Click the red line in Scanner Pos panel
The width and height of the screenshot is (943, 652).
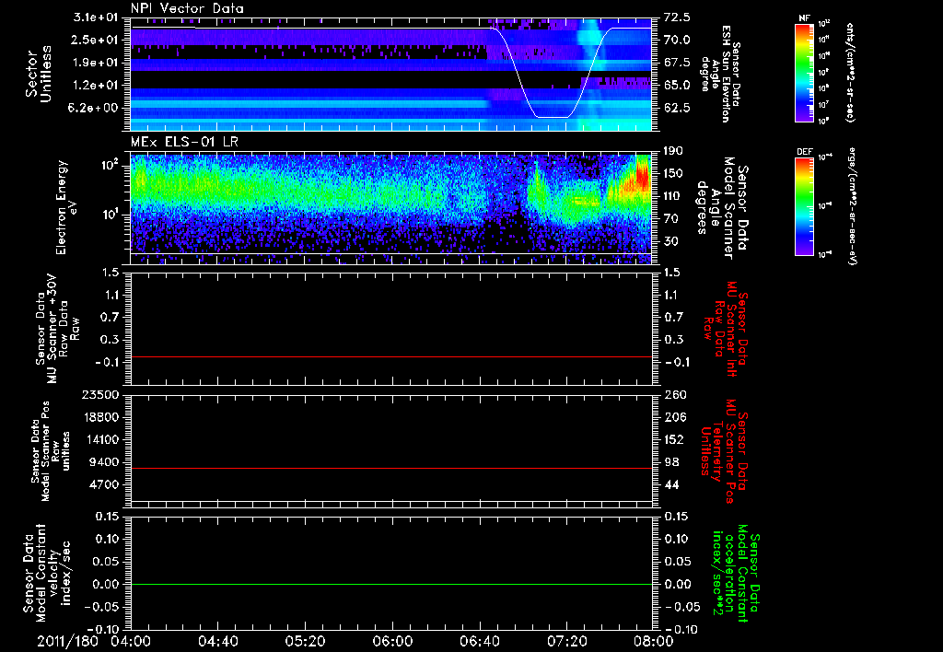391,468
